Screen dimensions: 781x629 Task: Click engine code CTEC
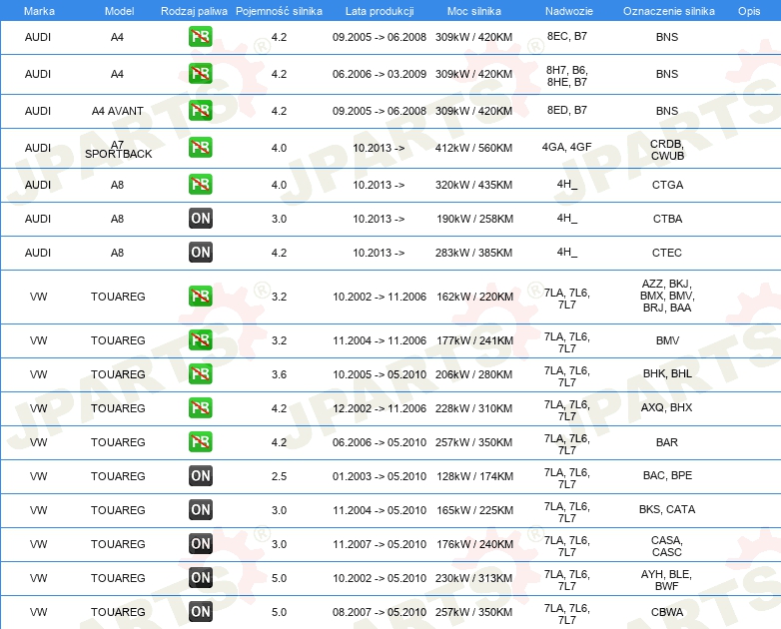click(x=667, y=253)
